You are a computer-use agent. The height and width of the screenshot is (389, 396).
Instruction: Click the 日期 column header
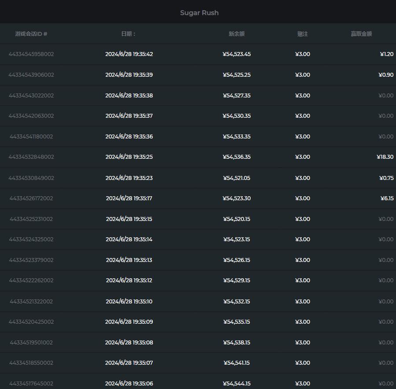(129, 34)
